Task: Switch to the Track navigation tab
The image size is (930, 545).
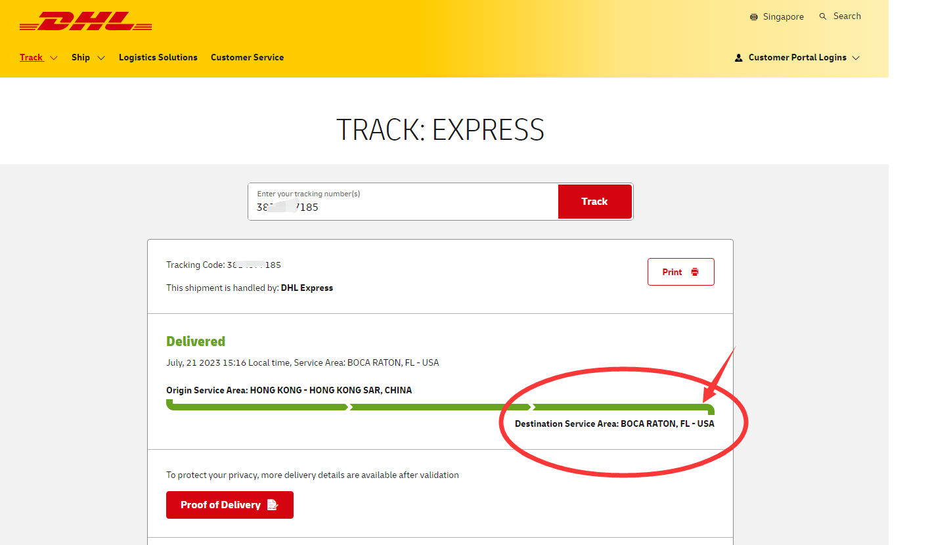Action: 32,57
